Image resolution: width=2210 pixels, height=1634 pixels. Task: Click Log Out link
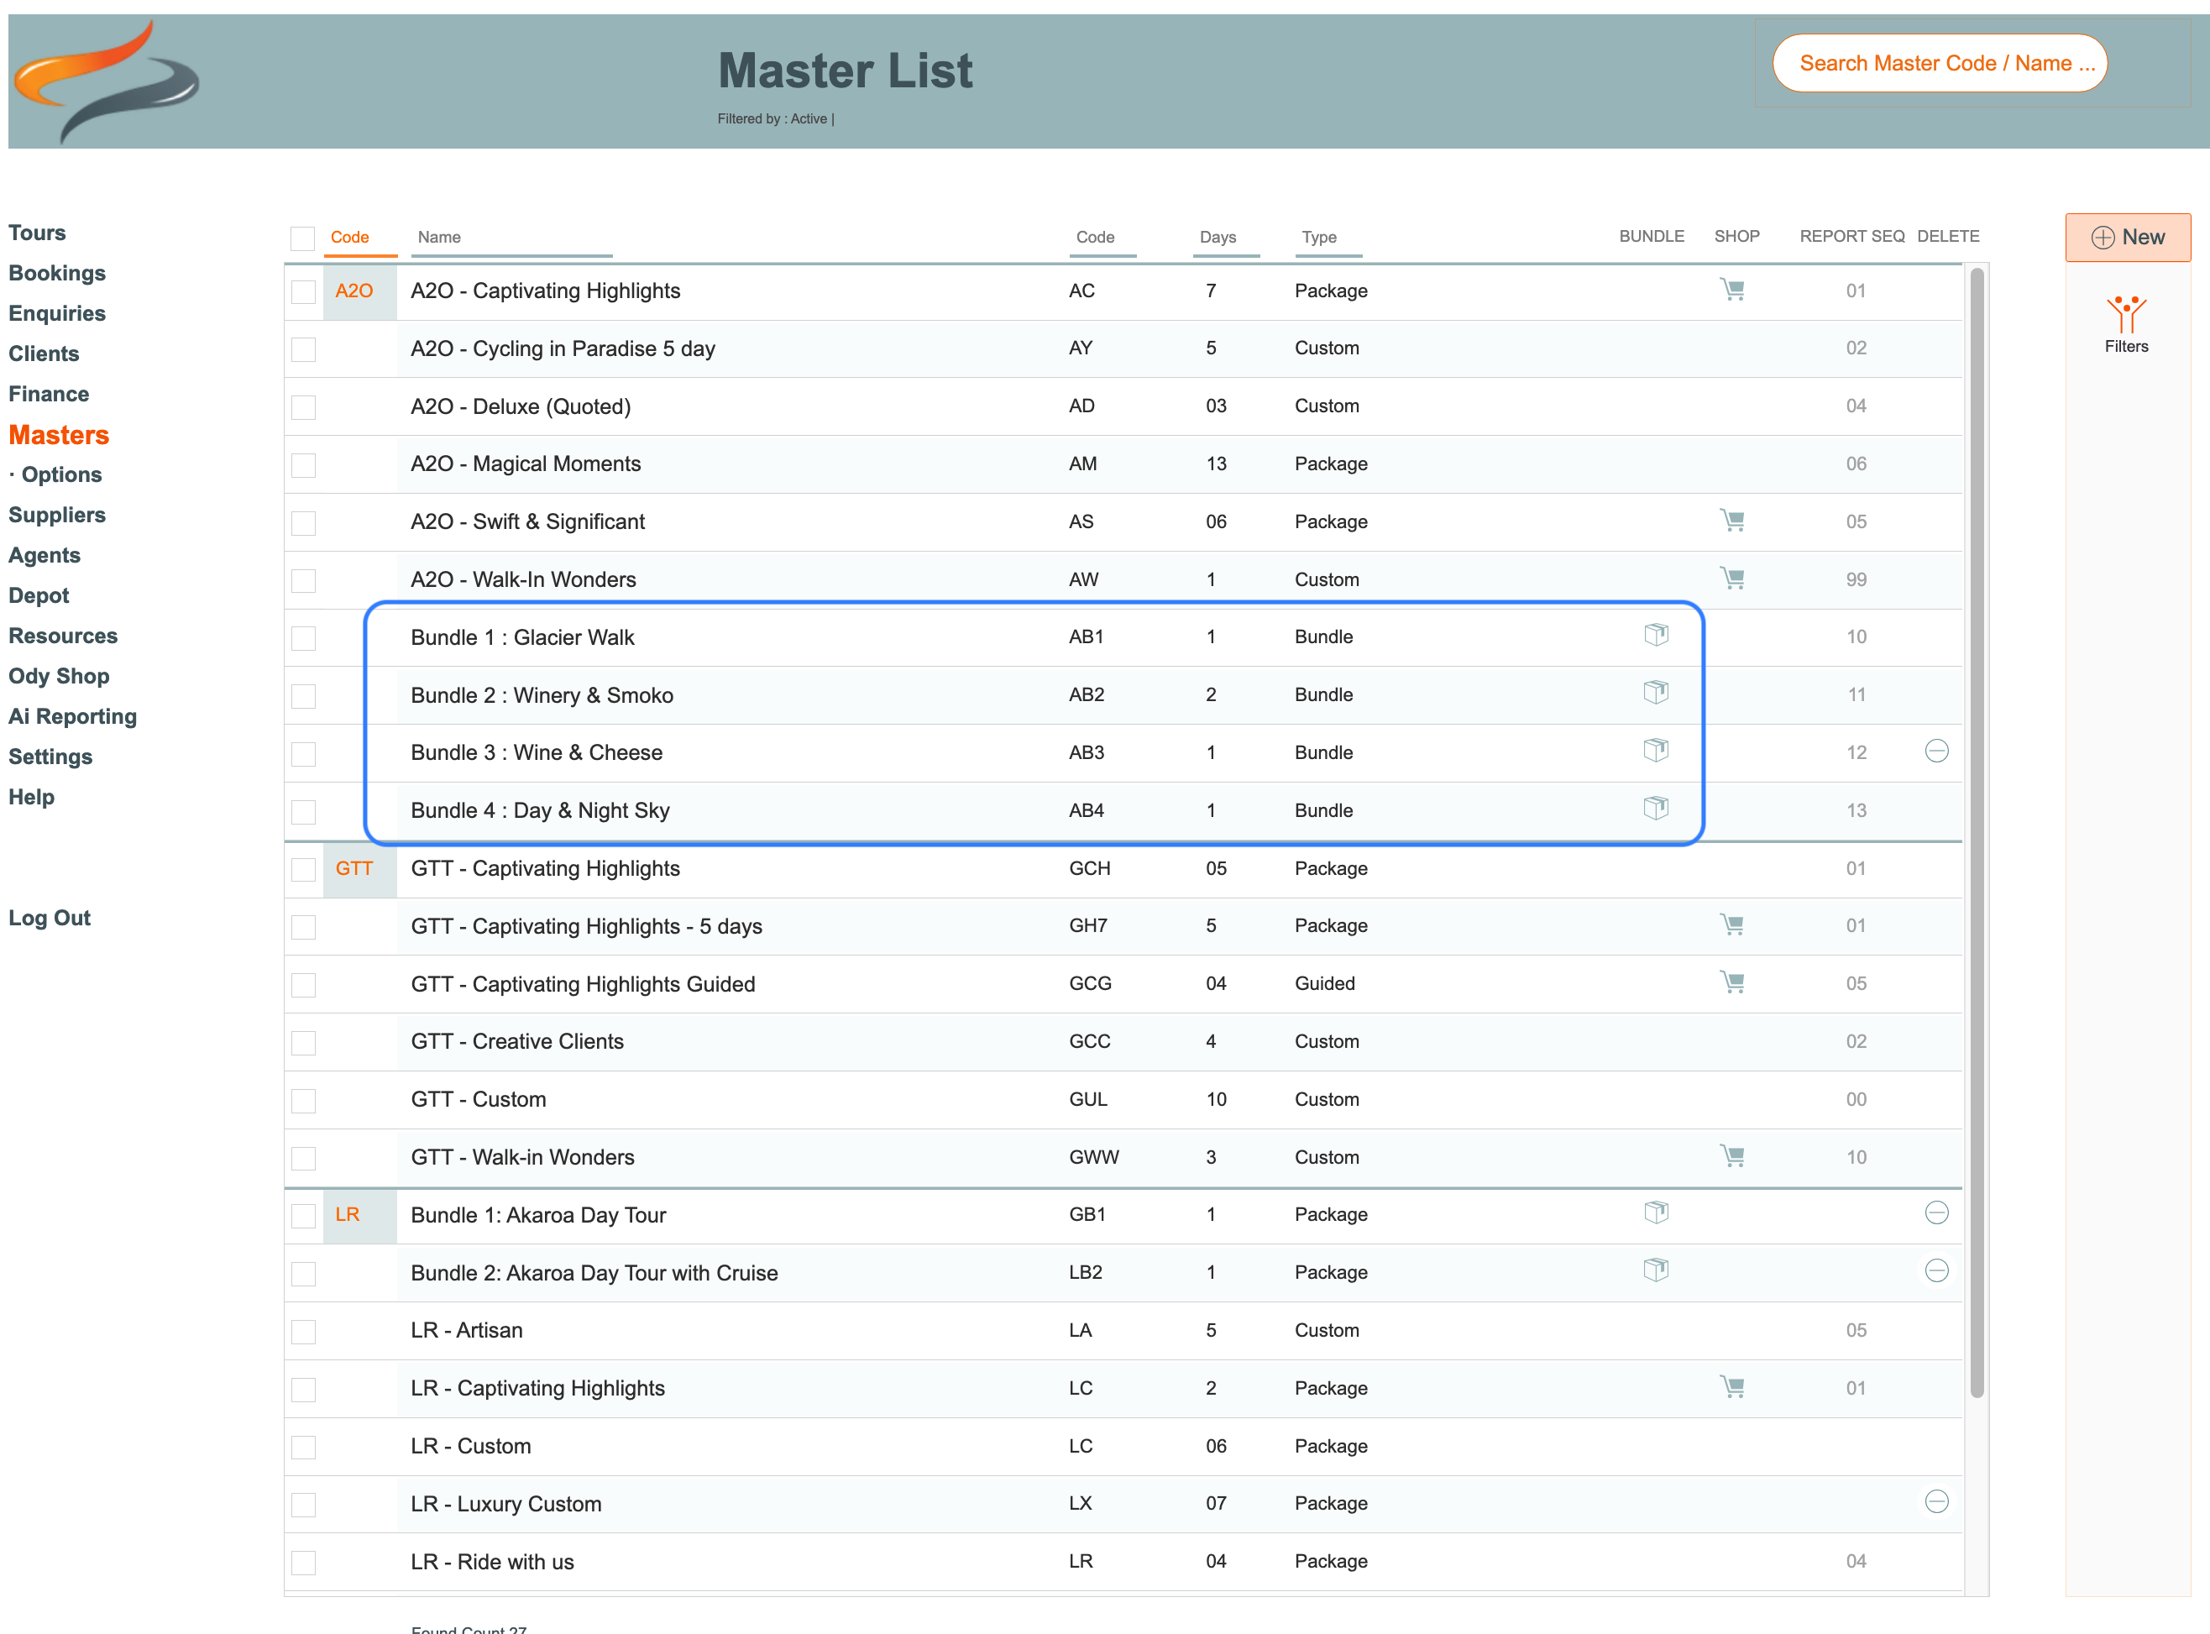click(x=50, y=918)
